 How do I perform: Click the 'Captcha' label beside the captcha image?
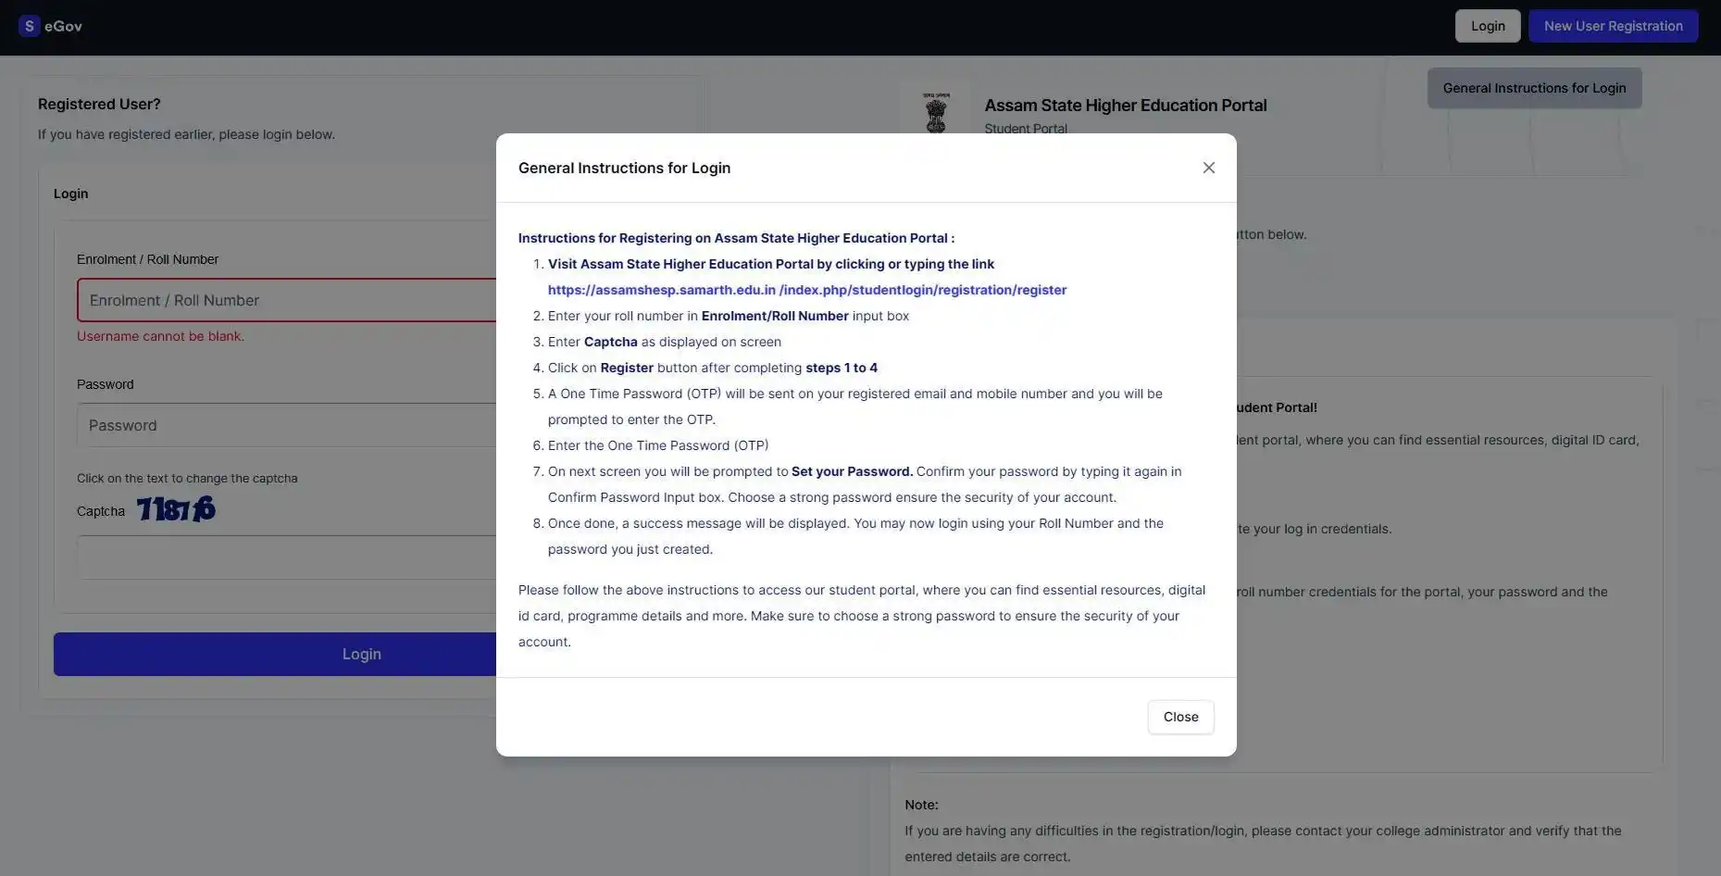(101, 511)
